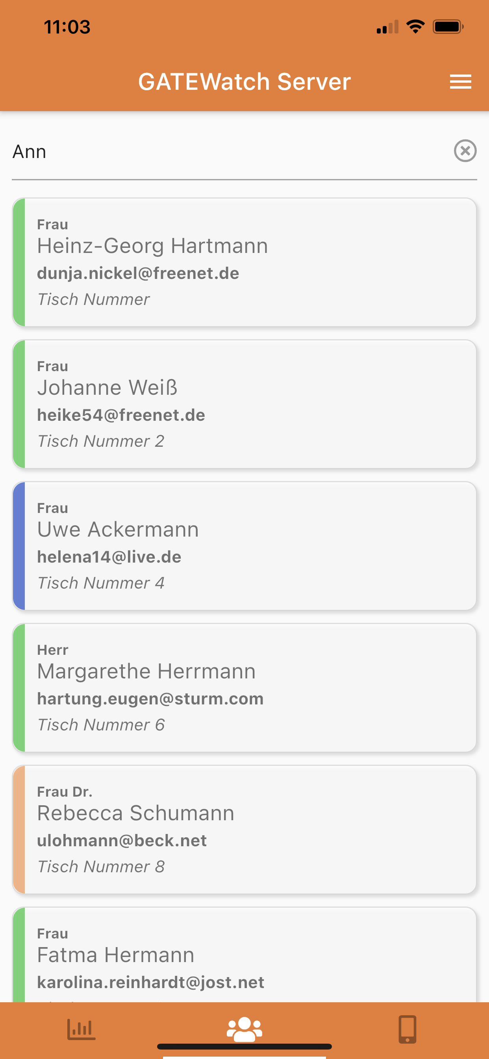Image resolution: width=489 pixels, height=1059 pixels.
Task: Tap the GATEWatch Server title
Action: pos(244,82)
